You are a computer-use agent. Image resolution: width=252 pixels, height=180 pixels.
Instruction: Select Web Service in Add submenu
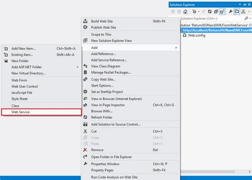click(41, 112)
